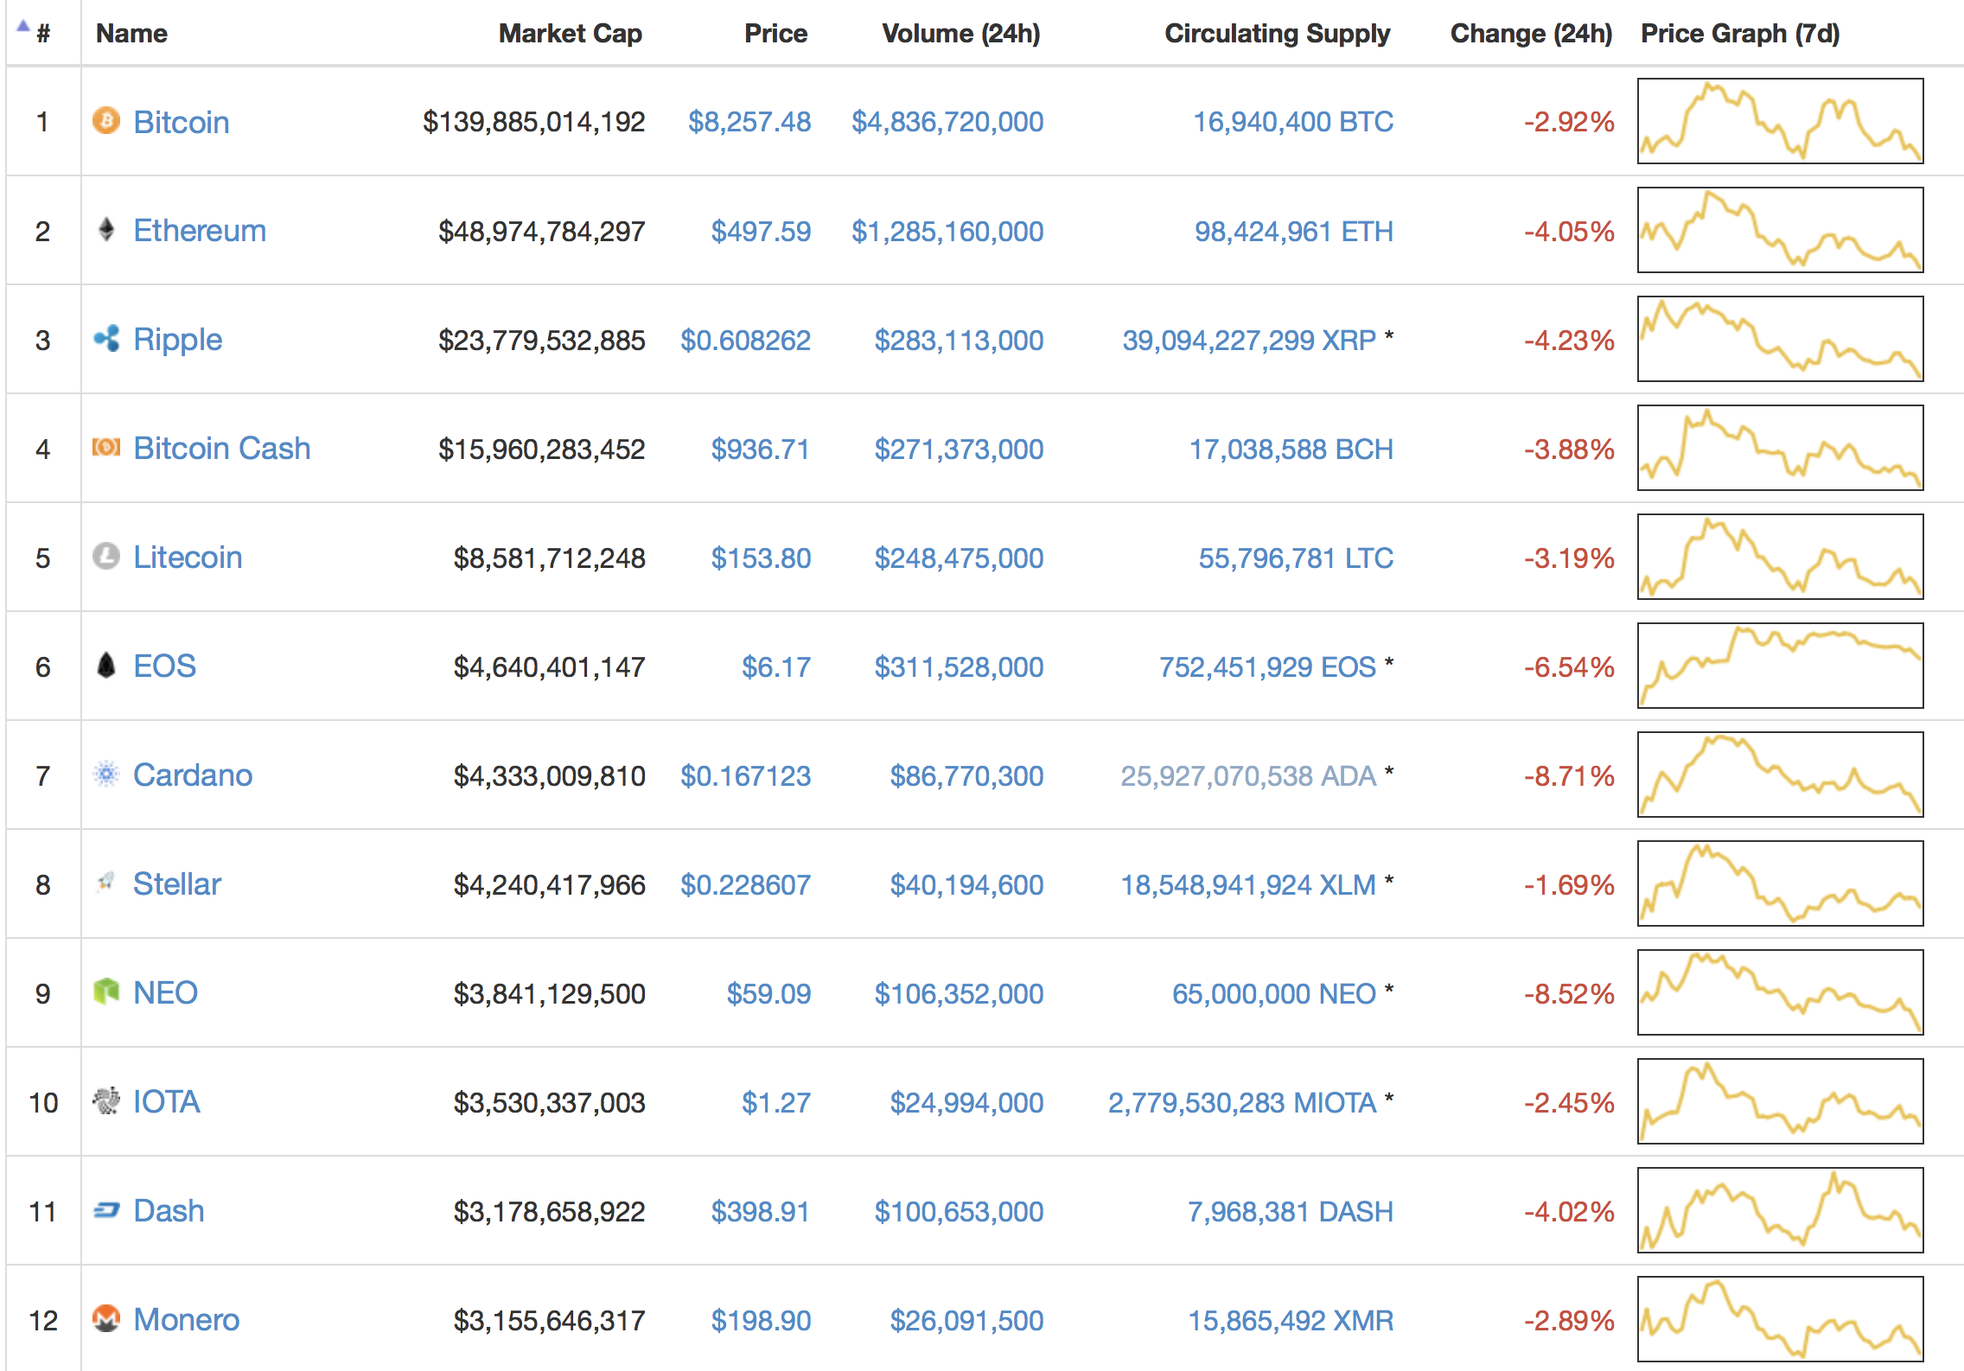Click supply 25,927,070,538 ADA
The image size is (1964, 1371).
[1248, 775]
